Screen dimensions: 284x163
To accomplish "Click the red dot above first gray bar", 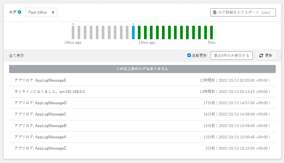I will 73,24.
